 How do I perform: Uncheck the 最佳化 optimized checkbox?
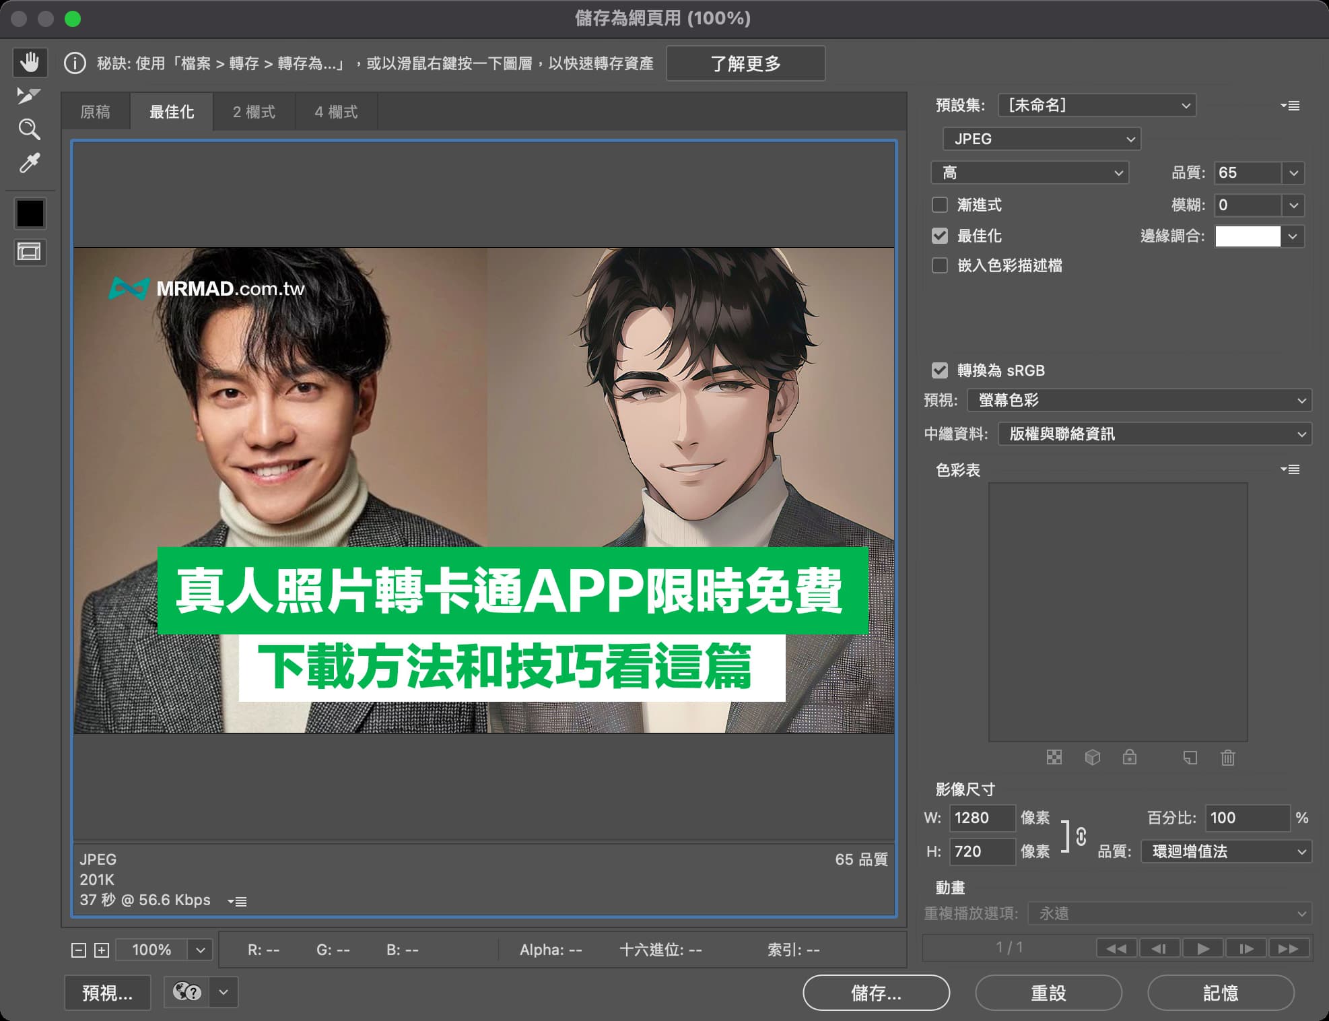tap(940, 236)
